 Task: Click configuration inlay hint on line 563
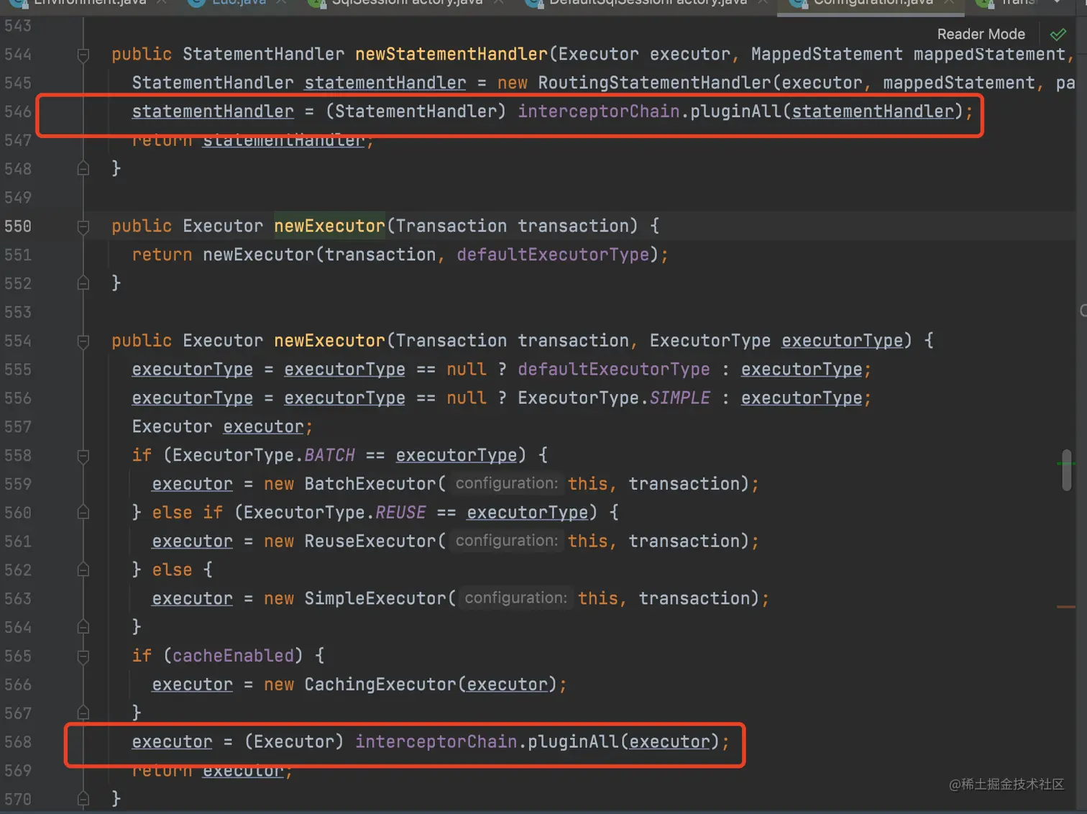pyautogui.click(x=516, y=598)
